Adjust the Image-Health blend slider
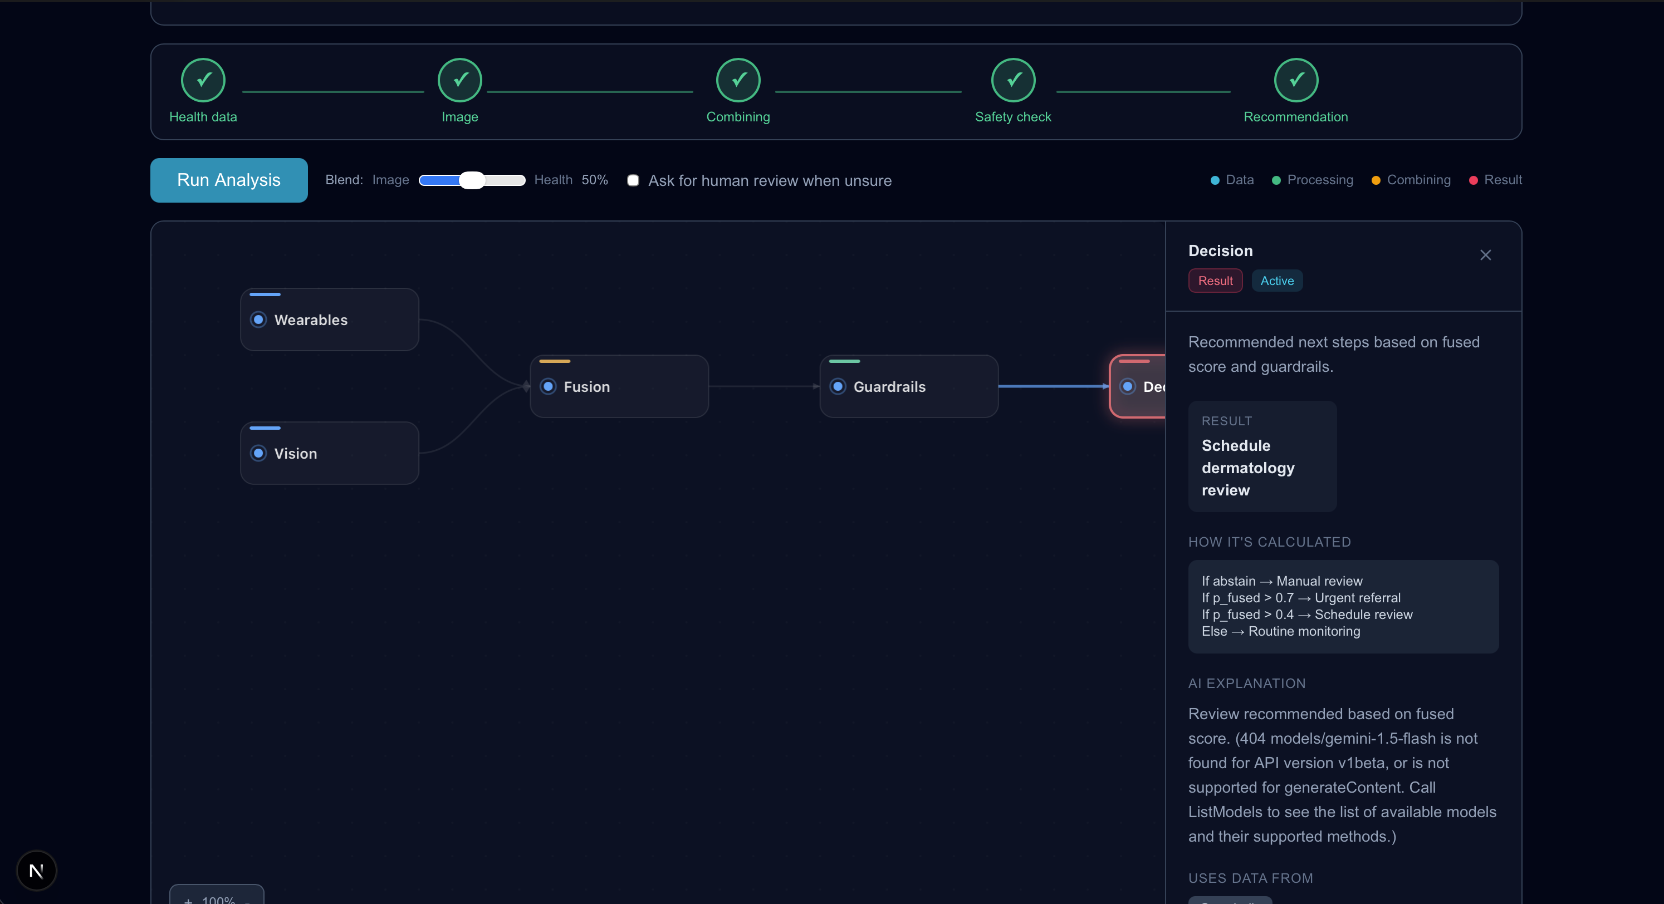1664x904 pixels. pos(472,180)
